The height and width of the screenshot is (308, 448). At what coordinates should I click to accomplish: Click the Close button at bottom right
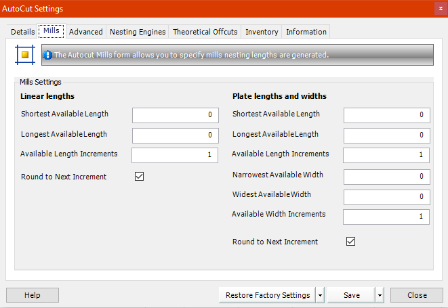[417, 295]
